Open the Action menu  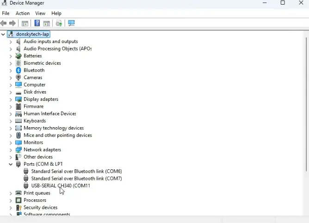click(23, 13)
